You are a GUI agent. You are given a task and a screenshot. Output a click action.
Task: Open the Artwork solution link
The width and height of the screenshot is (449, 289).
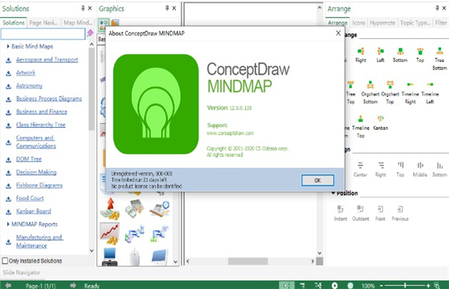tap(25, 72)
